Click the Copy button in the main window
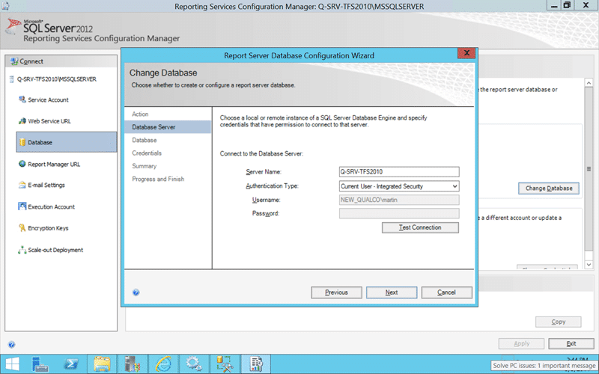Screen dimensions: 599x374 tap(558, 322)
